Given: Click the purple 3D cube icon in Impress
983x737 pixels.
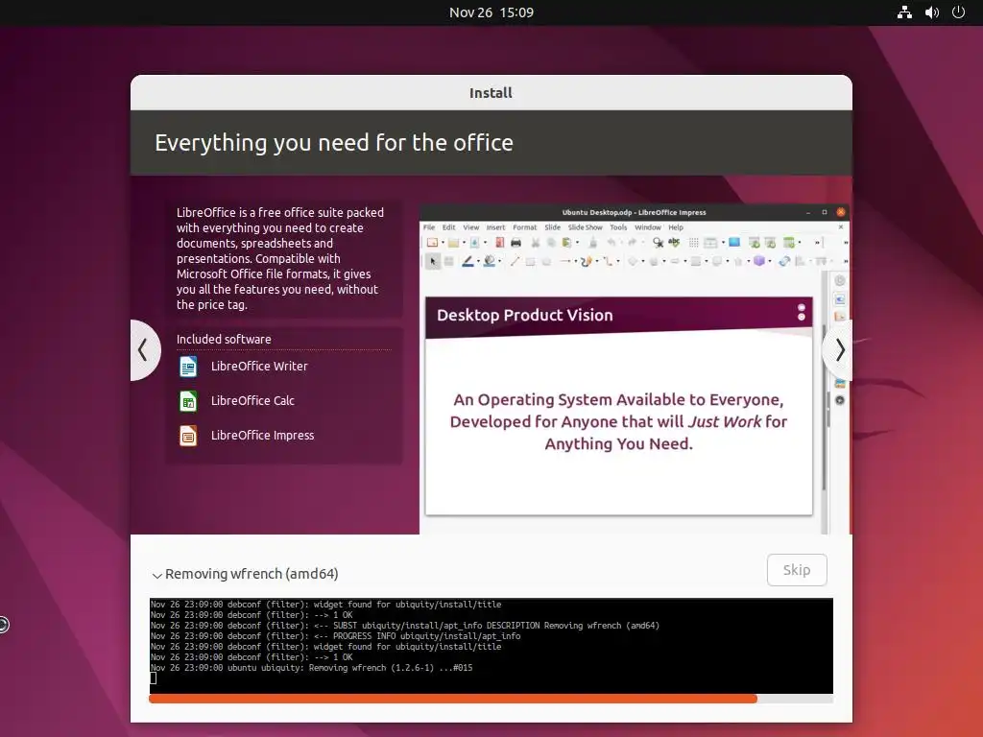Looking at the screenshot, I should [759, 261].
